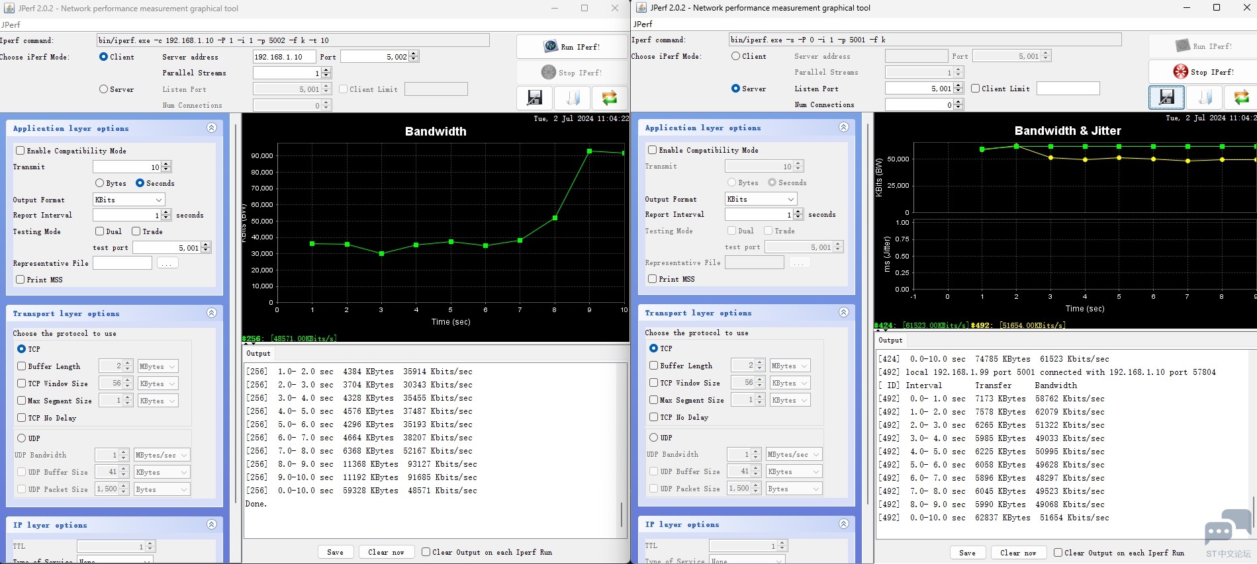Tick the Trade testing mode checkbox, left window
1257x564 pixels.
[x=136, y=231]
